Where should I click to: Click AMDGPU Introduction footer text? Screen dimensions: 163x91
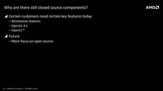click(15, 89)
